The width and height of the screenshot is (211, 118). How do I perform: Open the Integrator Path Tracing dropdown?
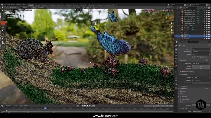201,64
